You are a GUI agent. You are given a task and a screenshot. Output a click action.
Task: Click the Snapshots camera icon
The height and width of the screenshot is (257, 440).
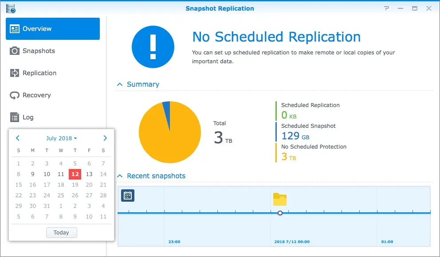point(15,51)
